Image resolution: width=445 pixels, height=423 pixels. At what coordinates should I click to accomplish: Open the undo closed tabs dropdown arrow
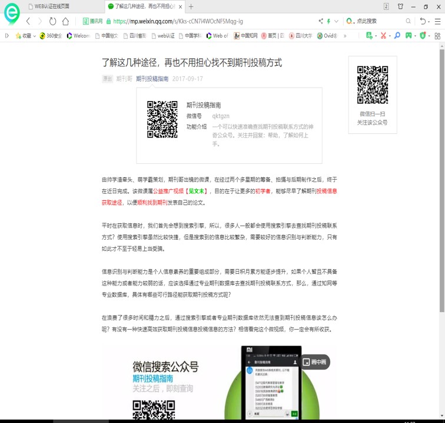pyautogui.click(x=429, y=22)
